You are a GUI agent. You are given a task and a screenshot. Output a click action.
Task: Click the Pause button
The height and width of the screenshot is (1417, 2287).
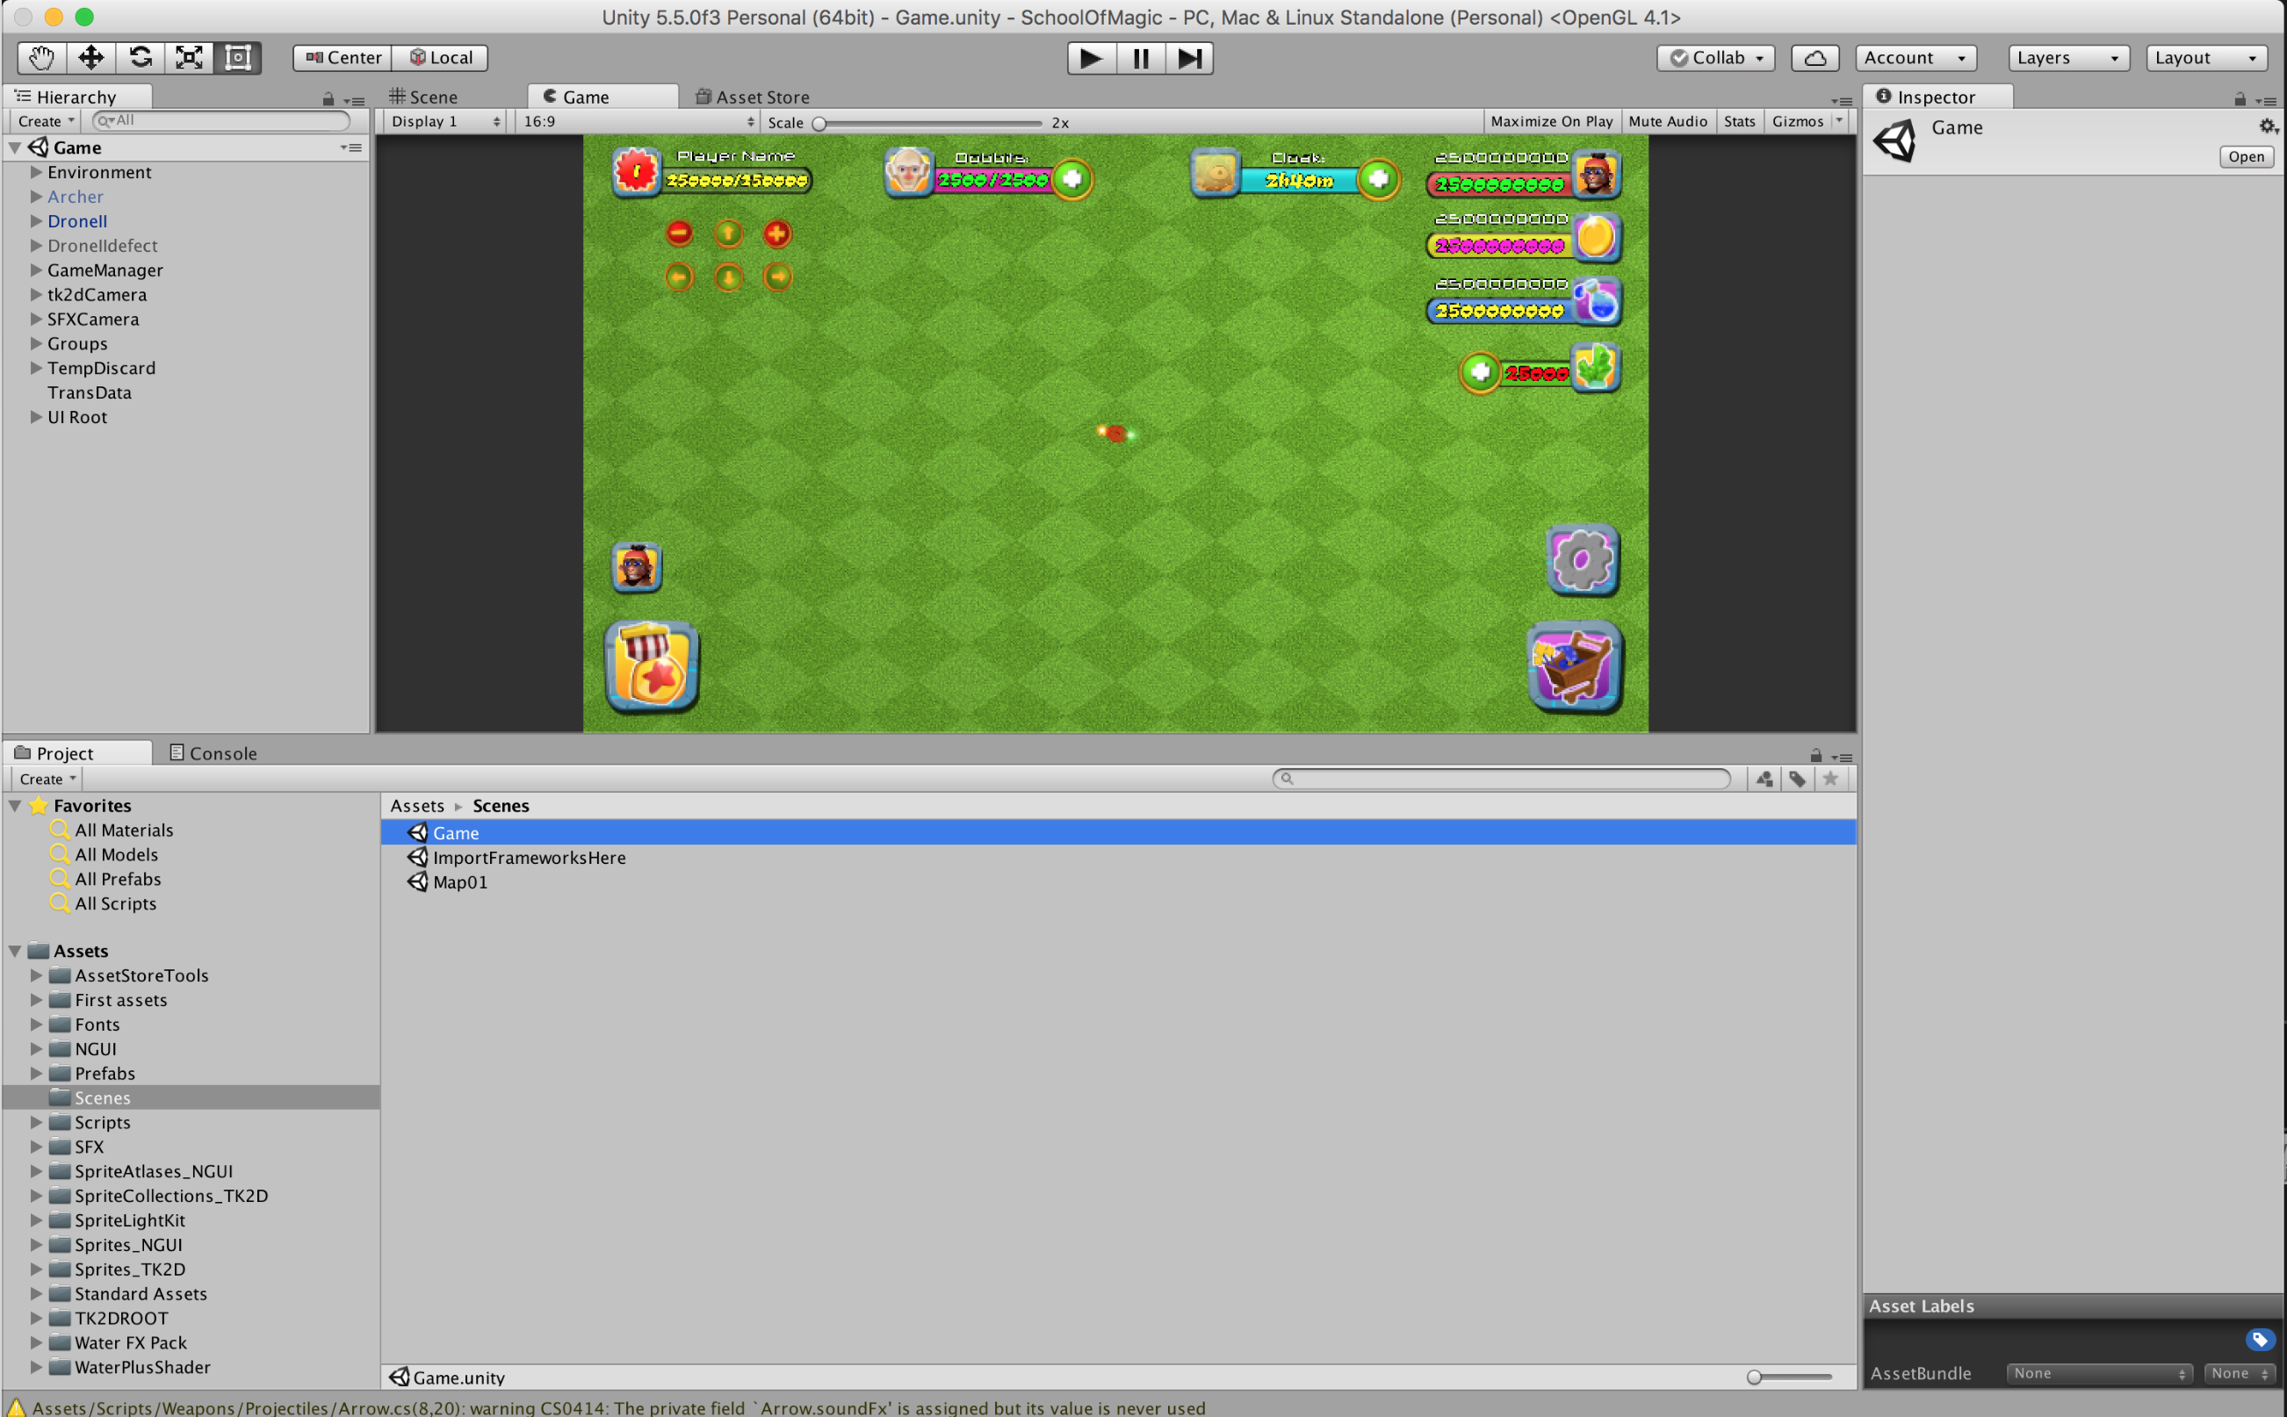pos(1141,58)
